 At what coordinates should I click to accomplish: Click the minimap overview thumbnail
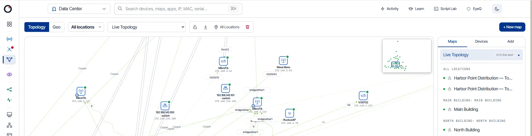pos(407,56)
